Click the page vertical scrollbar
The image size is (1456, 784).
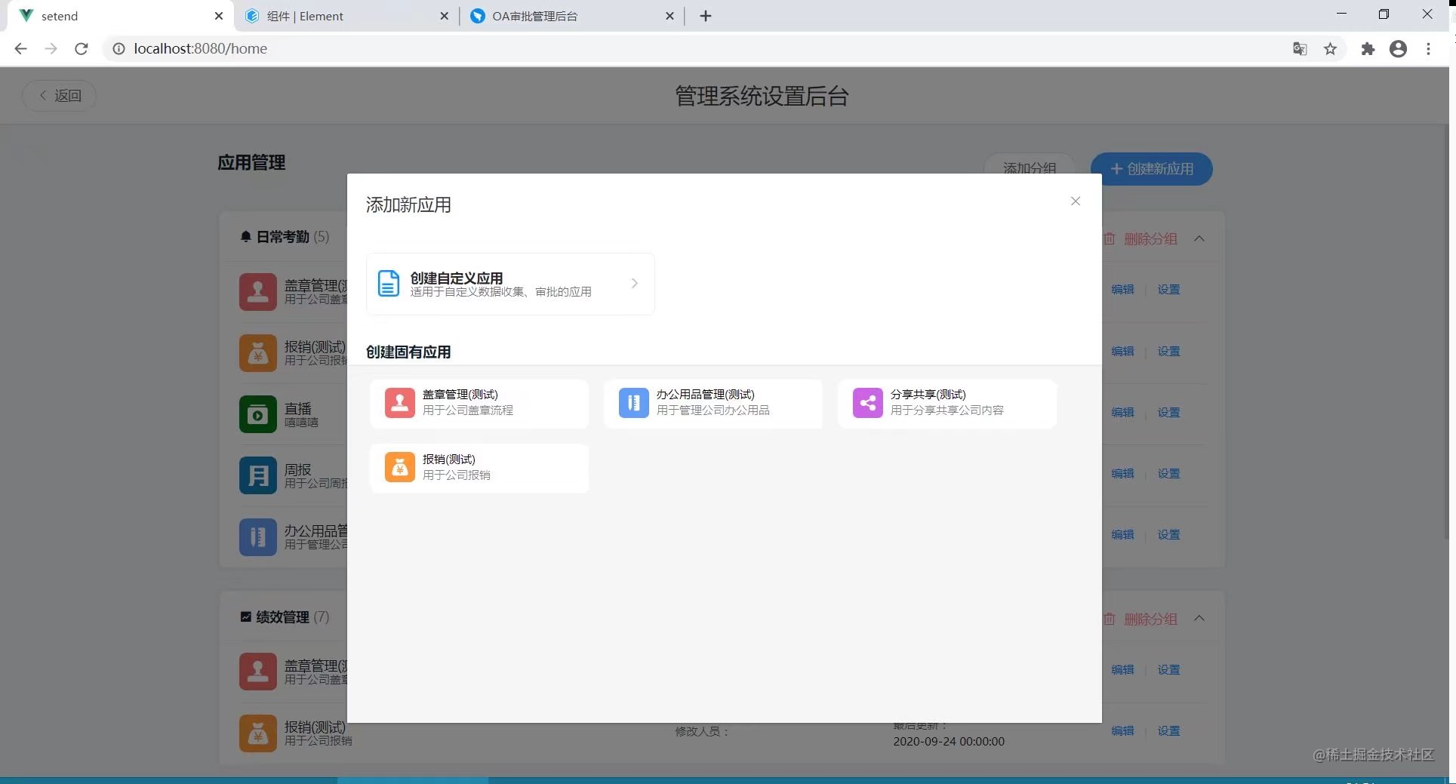(1446, 332)
